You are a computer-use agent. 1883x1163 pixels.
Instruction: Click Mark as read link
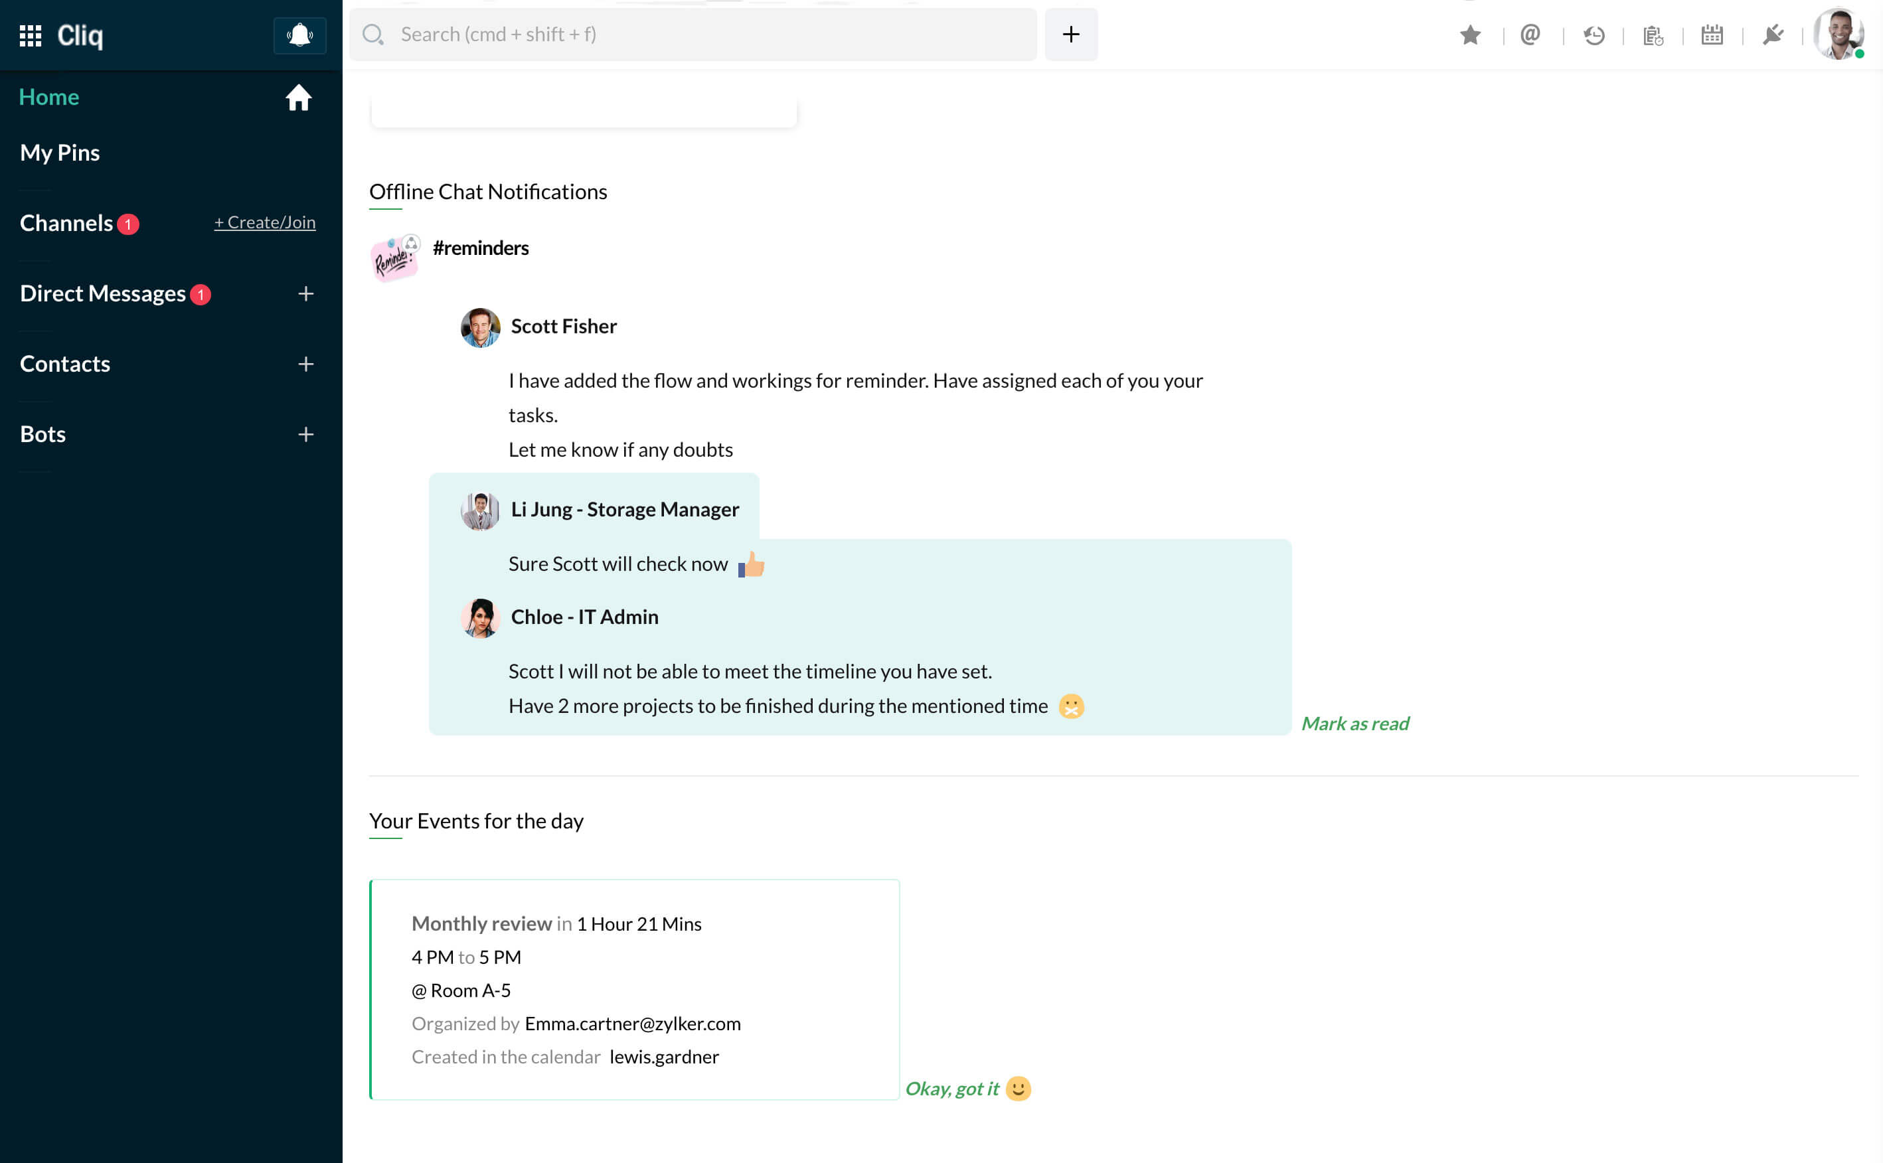click(x=1354, y=723)
